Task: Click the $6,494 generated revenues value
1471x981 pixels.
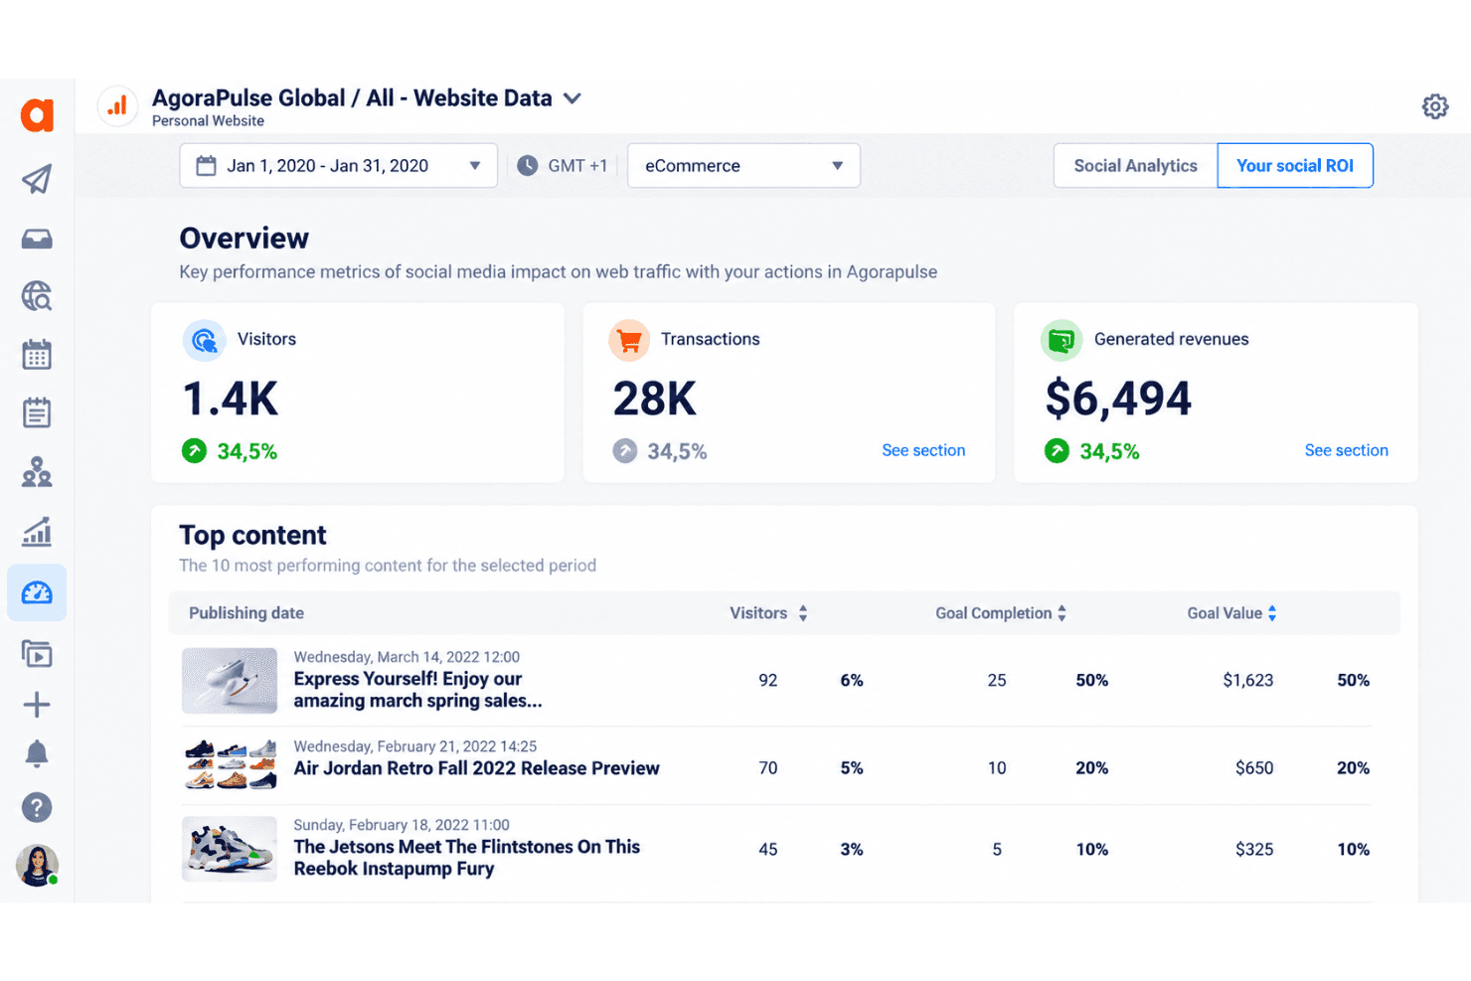Action: coord(1118,400)
